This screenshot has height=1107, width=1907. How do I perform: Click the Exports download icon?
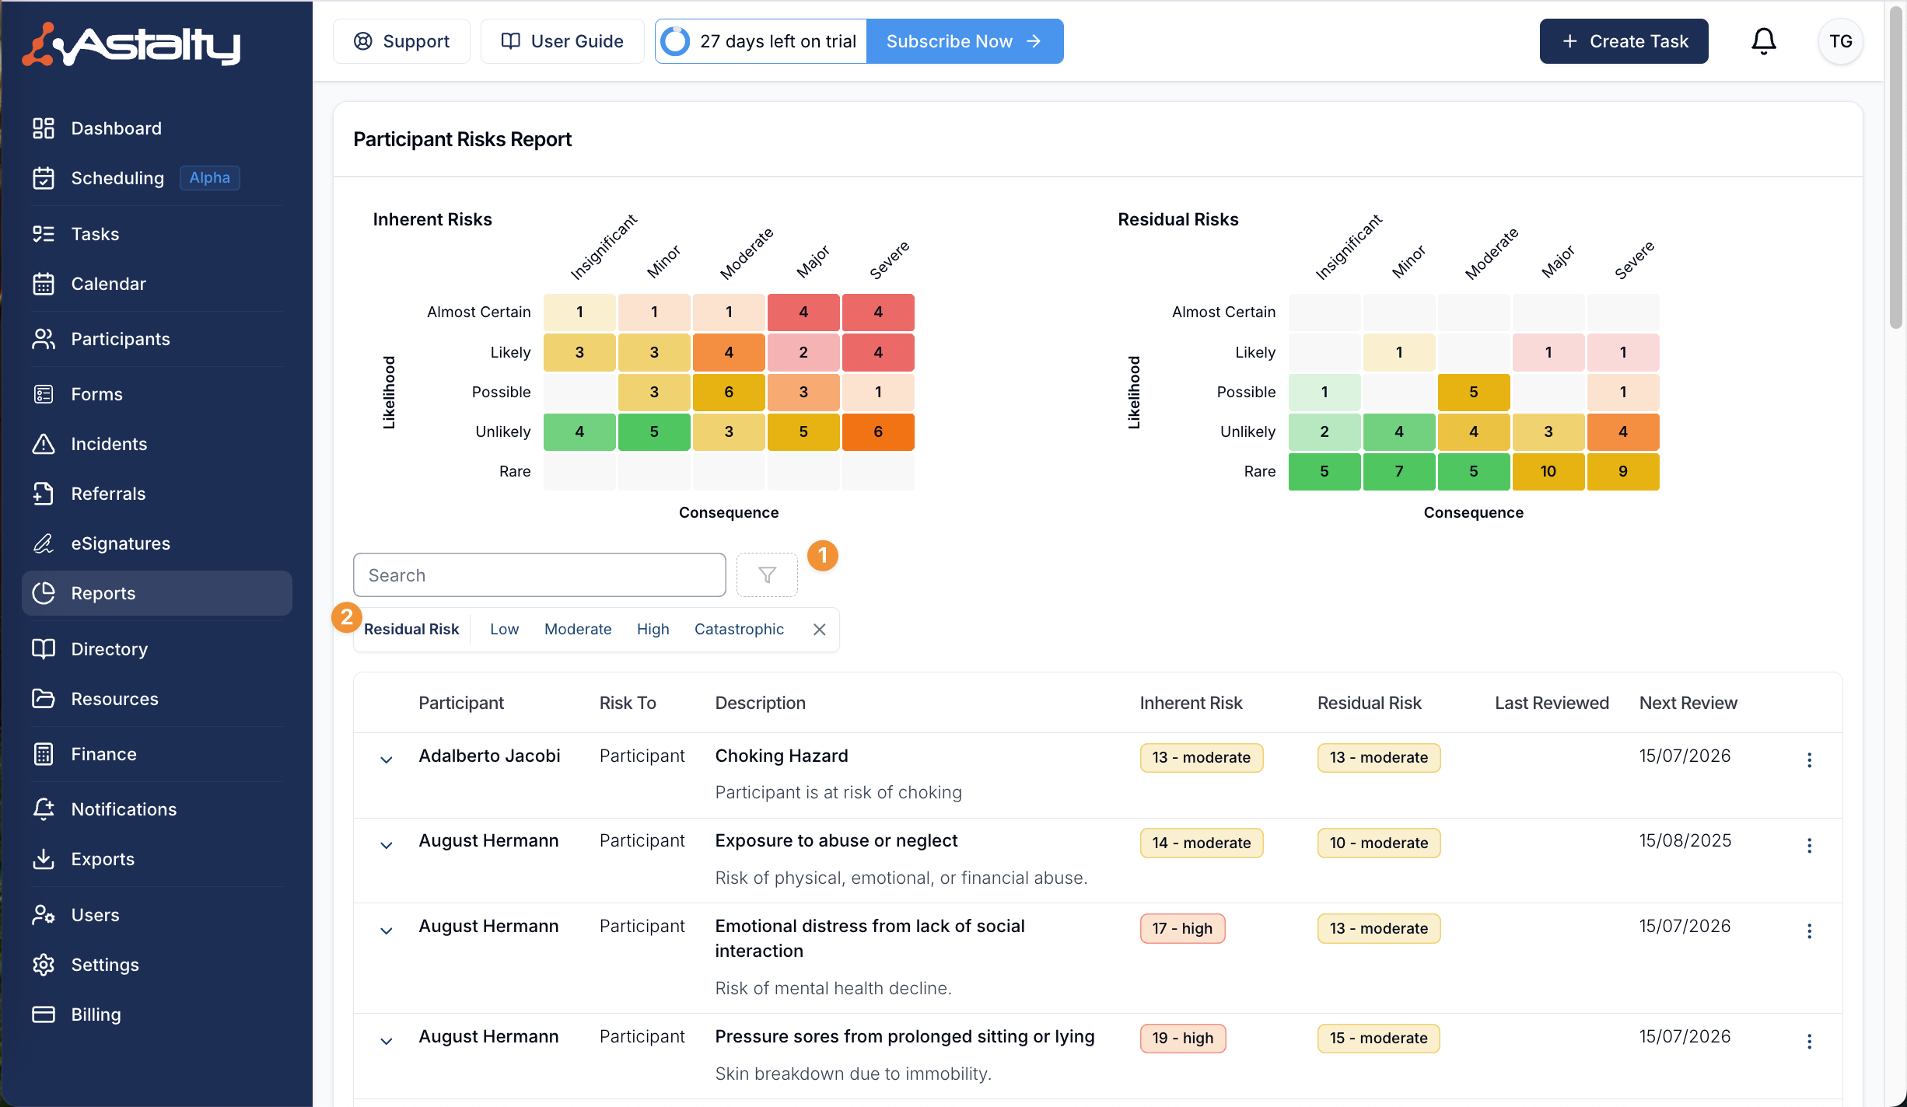(44, 859)
